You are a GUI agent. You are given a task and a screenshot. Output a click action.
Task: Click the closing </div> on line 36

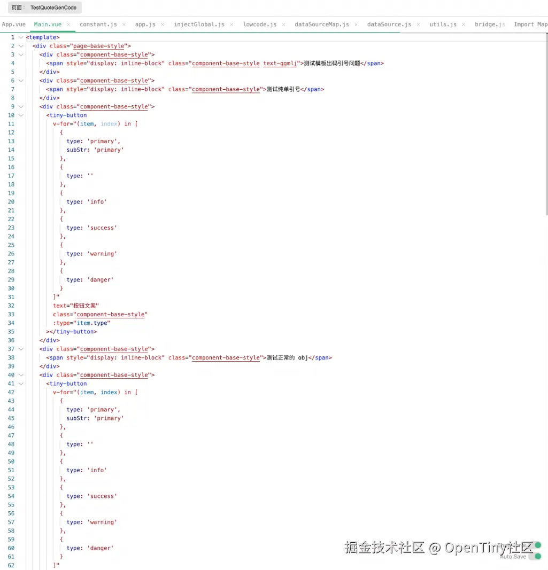click(x=50, y=341)
